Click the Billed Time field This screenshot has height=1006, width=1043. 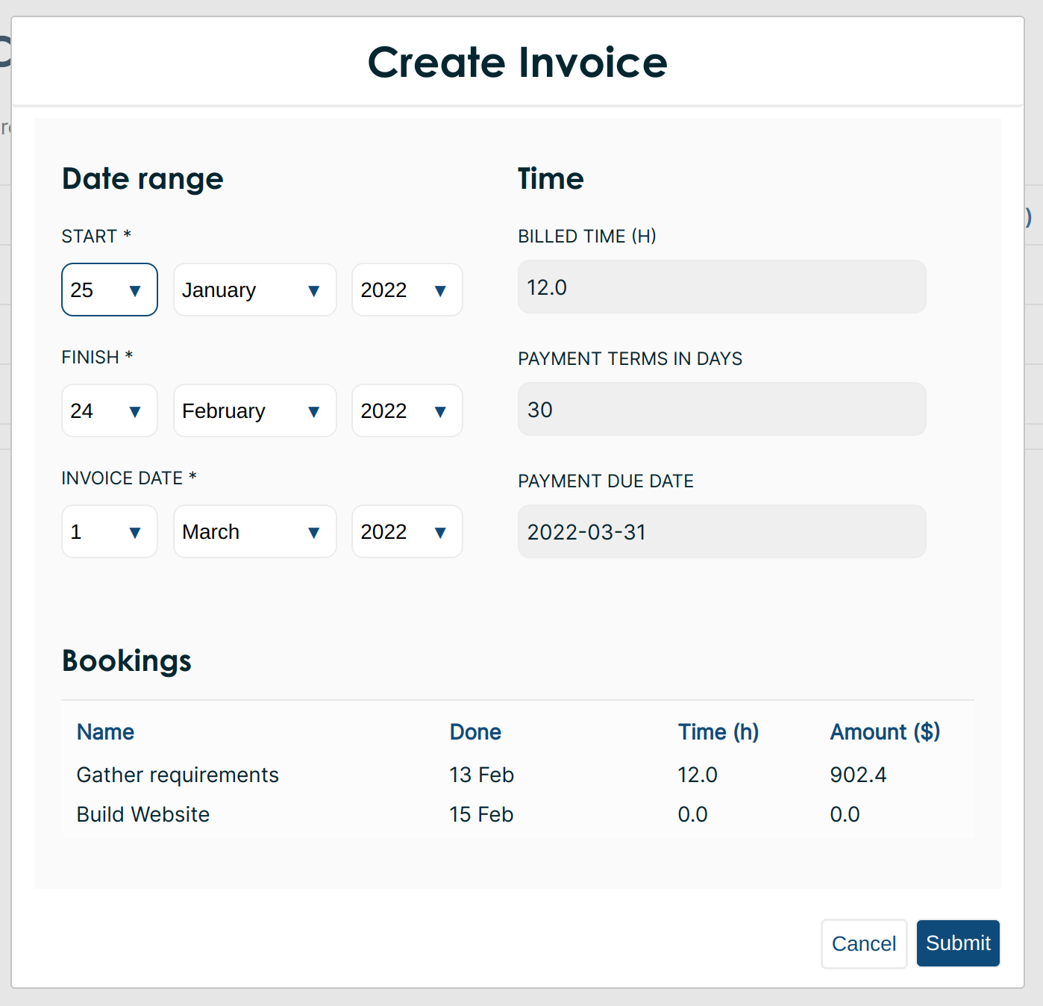coord(721,287)
